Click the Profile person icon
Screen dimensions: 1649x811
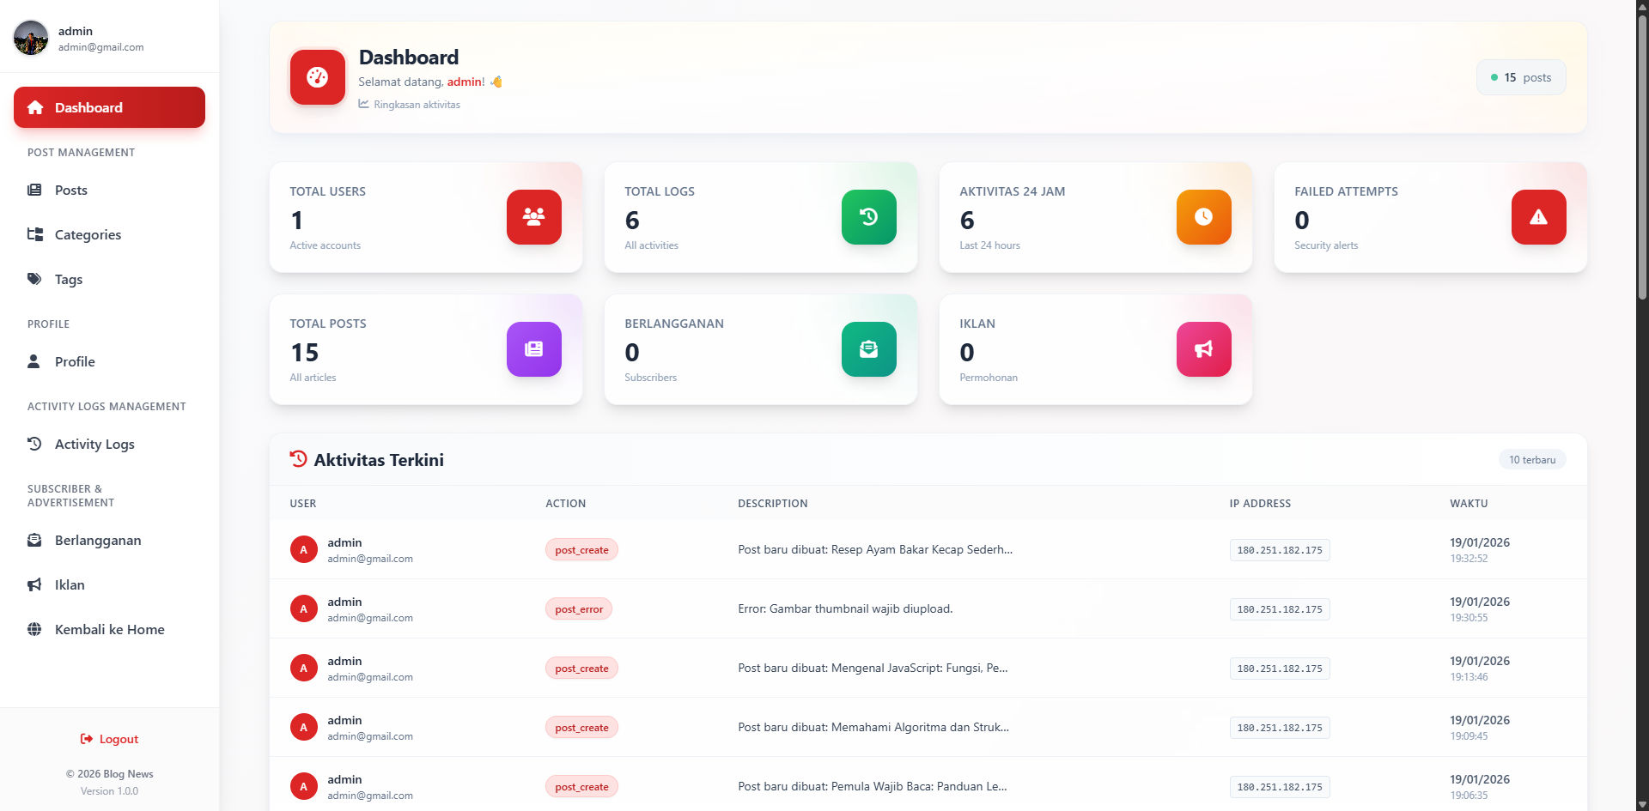[x=34, y=361]
